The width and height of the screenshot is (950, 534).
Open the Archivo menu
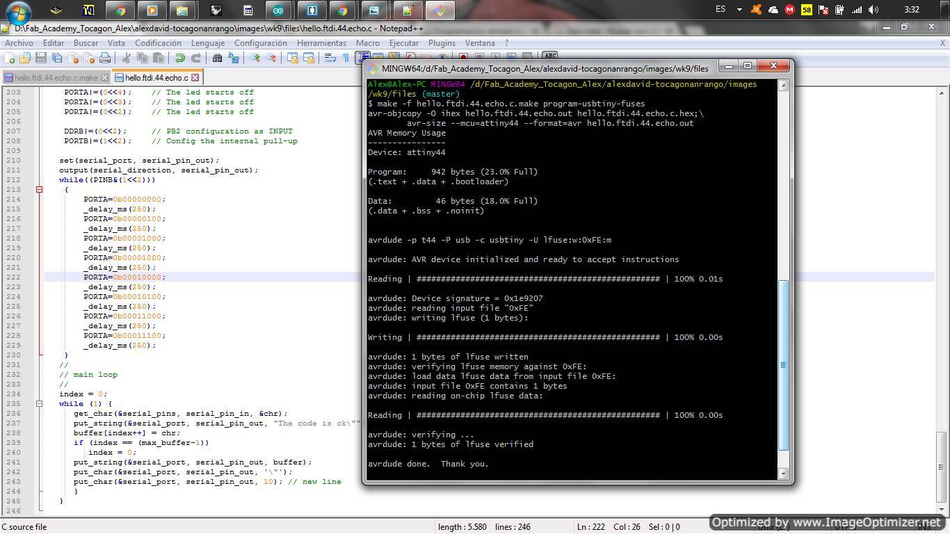coord(19,43)
